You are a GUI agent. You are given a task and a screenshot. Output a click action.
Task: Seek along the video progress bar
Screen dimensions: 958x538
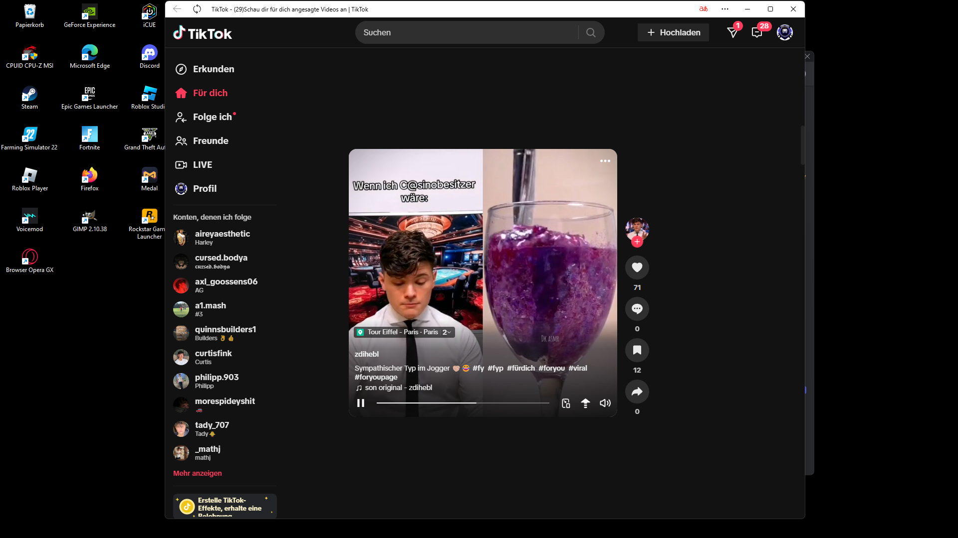tap(463, 403)
